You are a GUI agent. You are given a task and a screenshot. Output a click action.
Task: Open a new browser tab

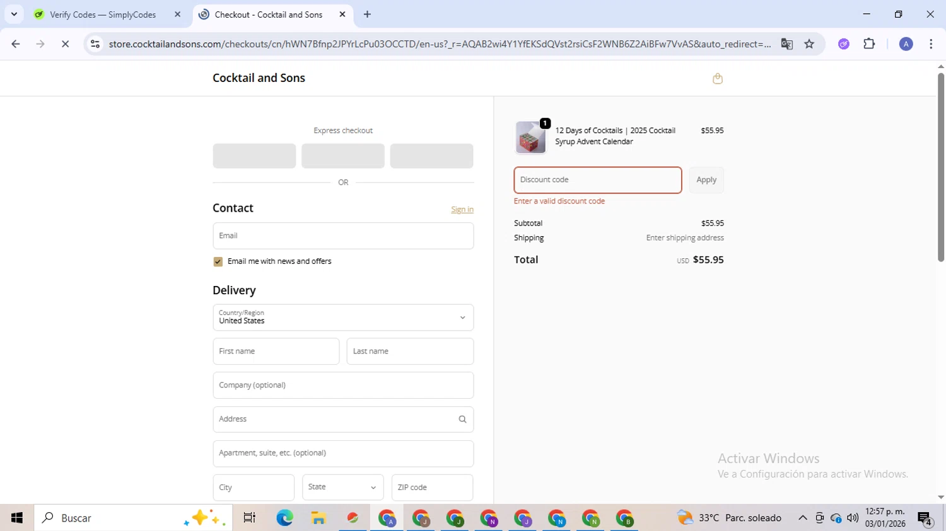[367, 14]
